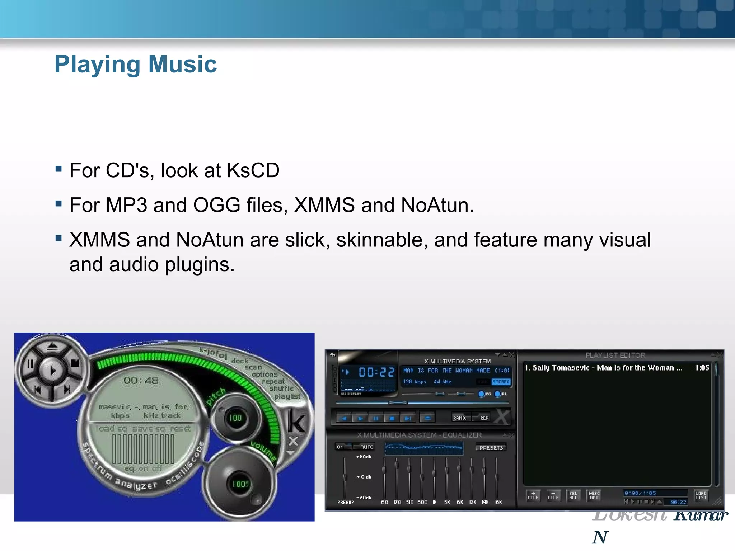The height and width of the screenshot is (551, 735).
Task: Click the mini play button in playlist editor
Action: pyautogui.click(x=633, y=502)
